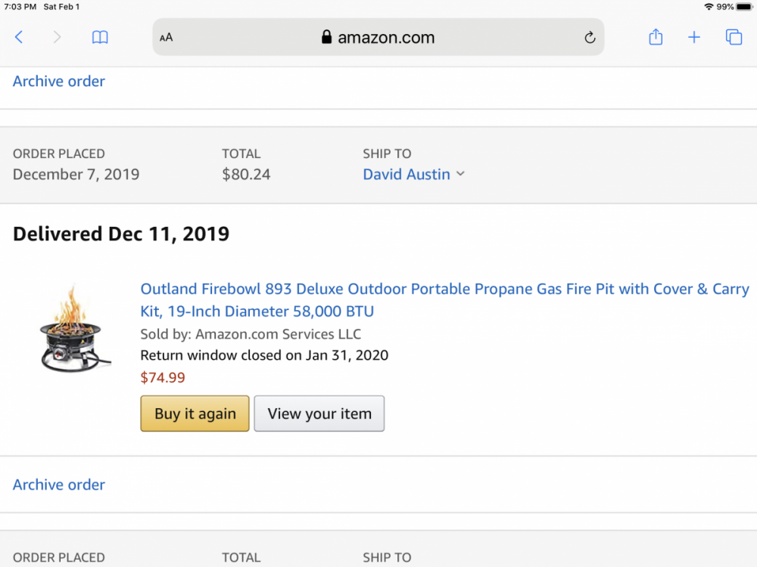Open the bookmarks book icon

(x=100, y=37)
